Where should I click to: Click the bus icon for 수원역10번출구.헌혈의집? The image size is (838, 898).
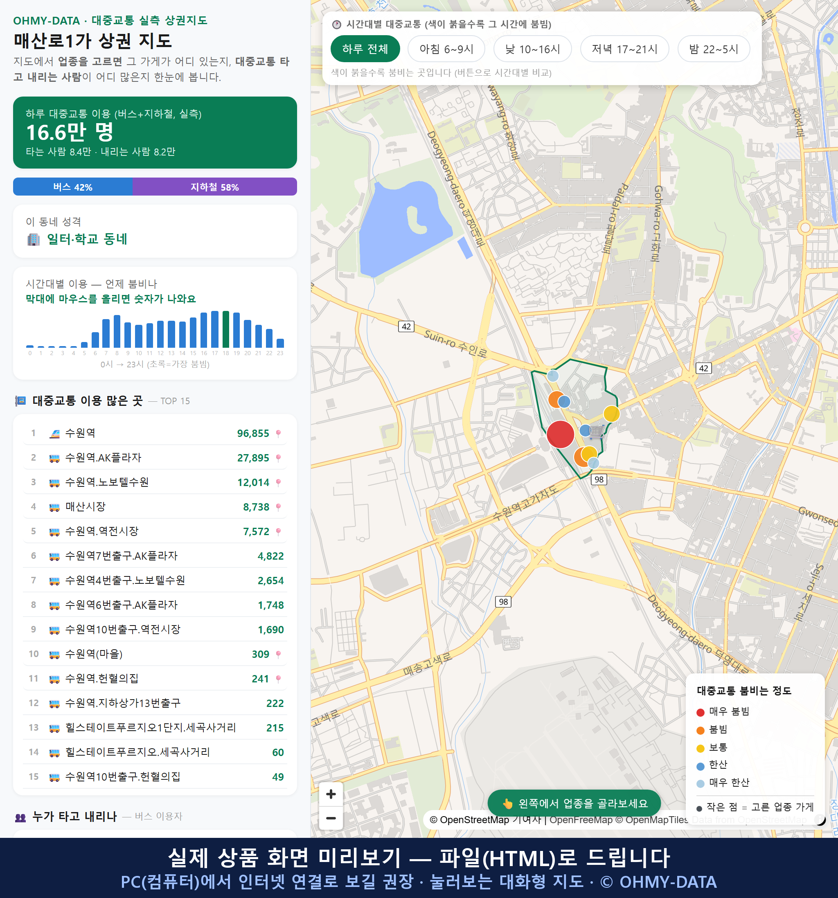[x=55, y=777]
